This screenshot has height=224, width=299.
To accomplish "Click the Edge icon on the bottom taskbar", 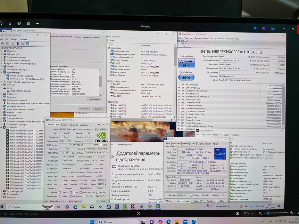I will pyautogui.click(x=169, y=222).
